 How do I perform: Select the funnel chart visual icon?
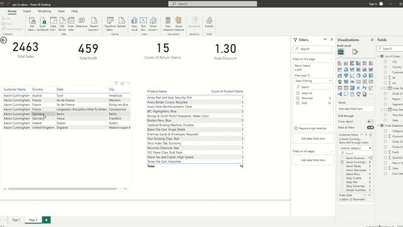click(x=346, y=76)
